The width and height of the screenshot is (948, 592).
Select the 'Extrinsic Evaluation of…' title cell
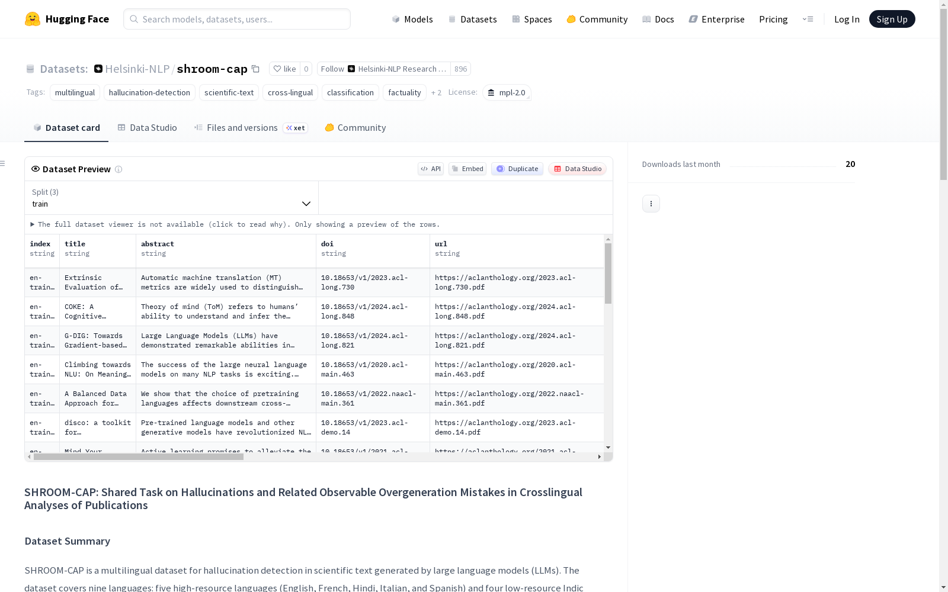point(98,282)
